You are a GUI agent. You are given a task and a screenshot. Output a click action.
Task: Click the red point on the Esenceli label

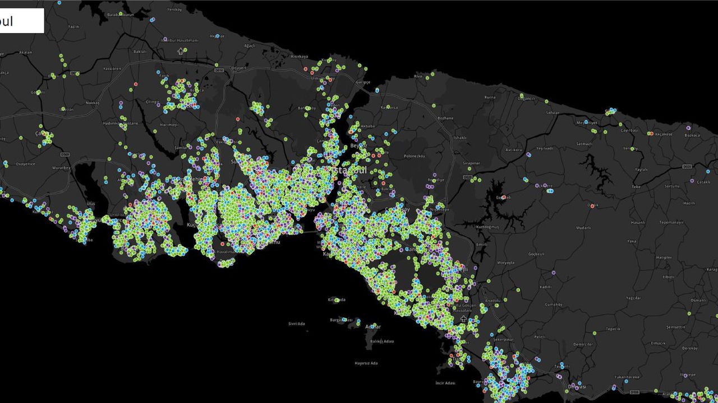[504, 198]
